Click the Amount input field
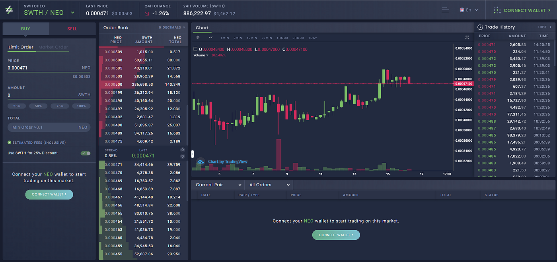 49,95
